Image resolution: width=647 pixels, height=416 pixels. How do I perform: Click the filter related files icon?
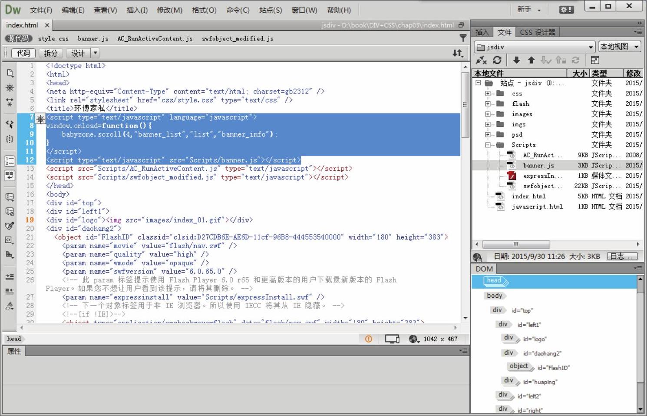pos(463,38)
